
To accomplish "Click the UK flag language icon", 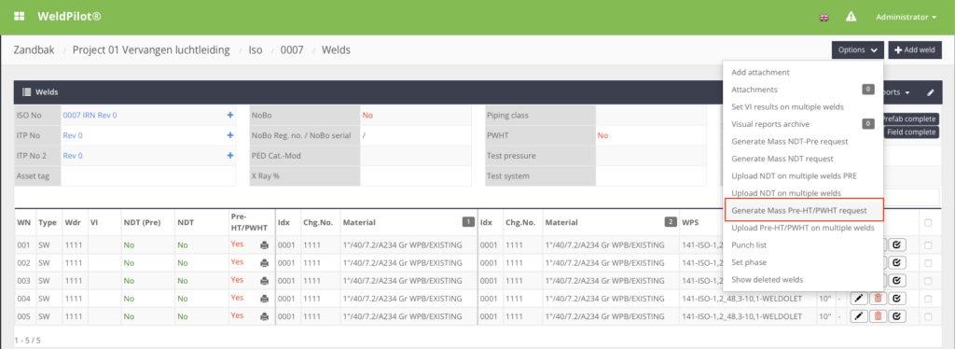I will [824, 18].
